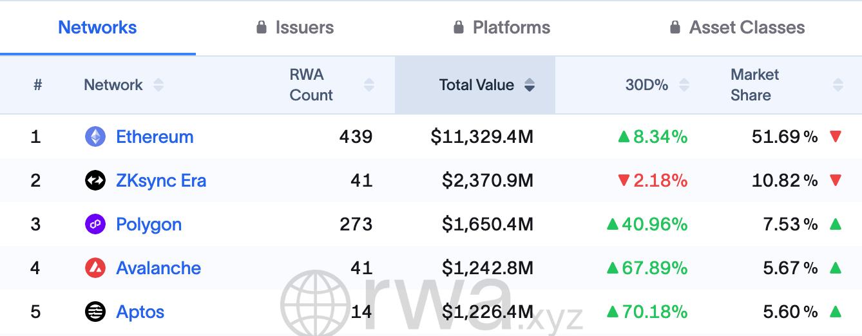Toggle Total Value sort order
The height and width of the screenshot is (336, 862).
(x=530, y=85)
